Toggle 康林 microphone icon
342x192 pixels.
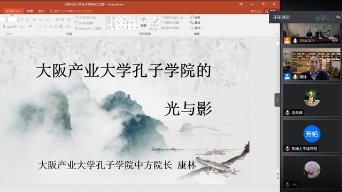(x=295, y=77)
